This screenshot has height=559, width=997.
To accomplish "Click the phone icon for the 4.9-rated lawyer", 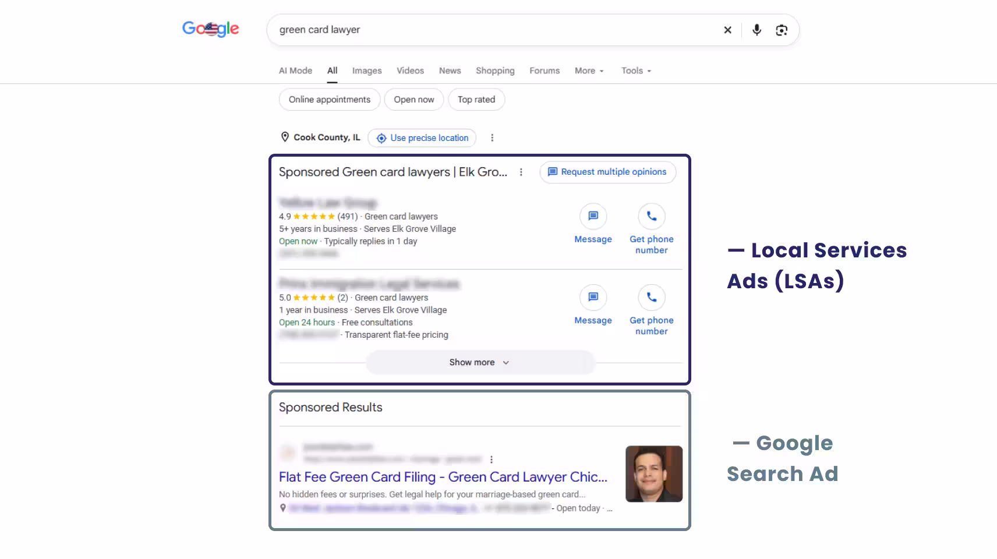I will (652, 216).
